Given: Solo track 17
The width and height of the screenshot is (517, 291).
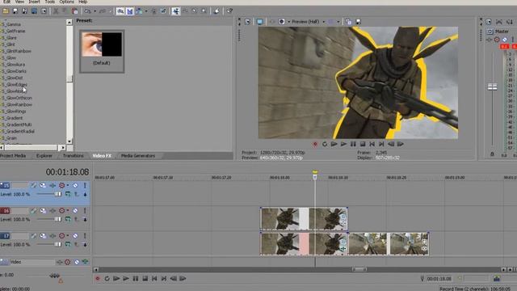Looking at the screenshot, I should pos(85,235).
